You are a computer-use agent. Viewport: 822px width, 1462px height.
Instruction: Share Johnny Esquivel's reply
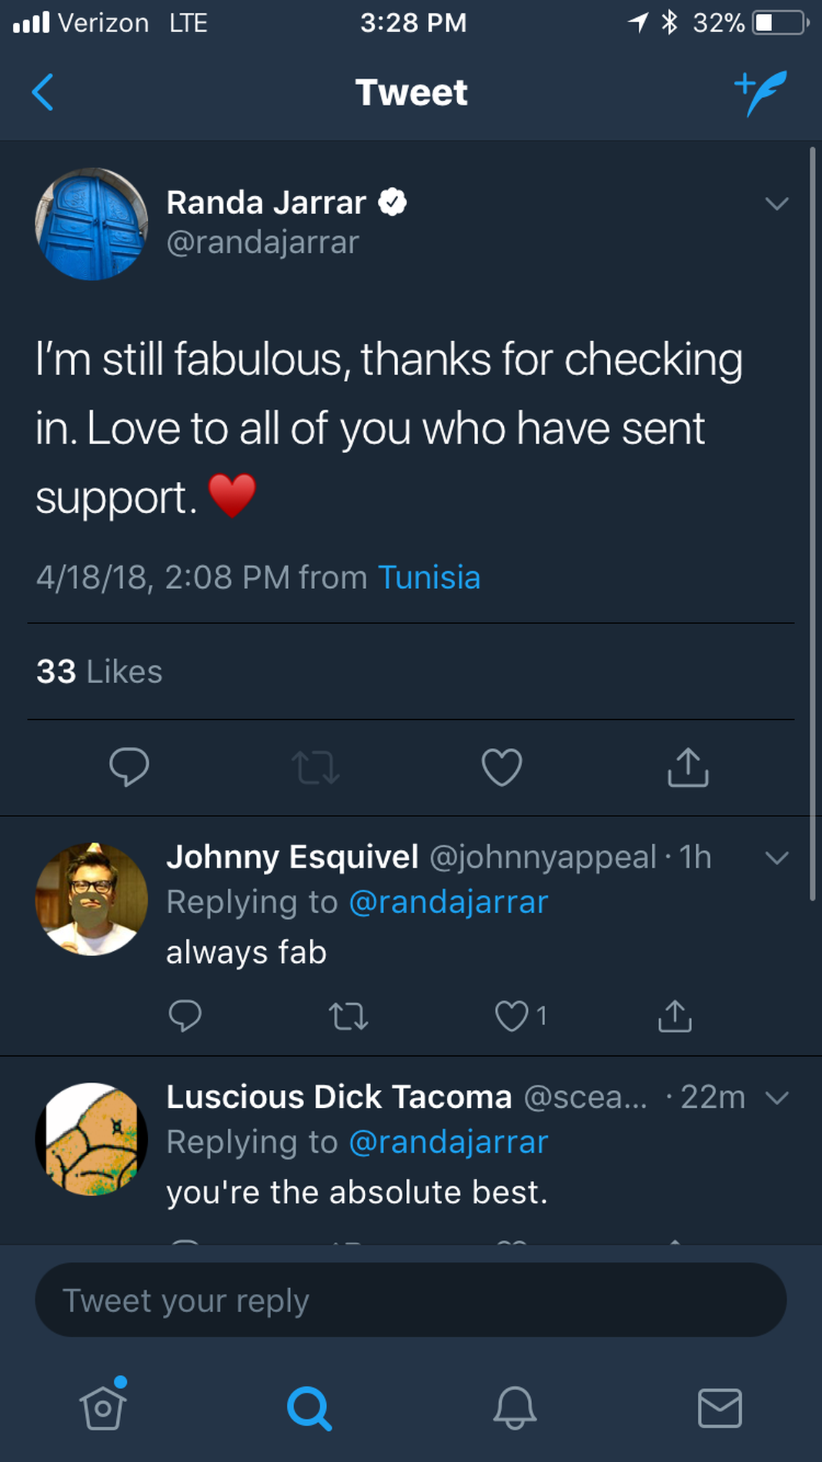click(675, 1016)
